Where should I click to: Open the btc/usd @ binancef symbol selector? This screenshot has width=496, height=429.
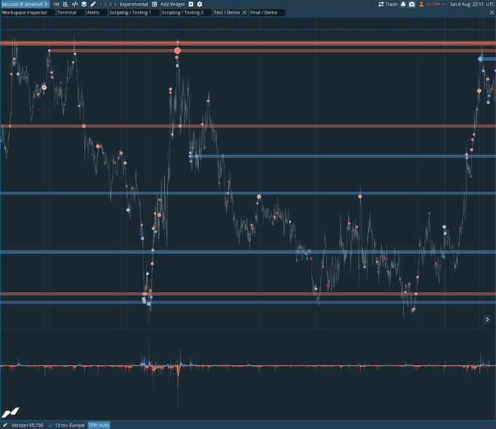[25, 4]
